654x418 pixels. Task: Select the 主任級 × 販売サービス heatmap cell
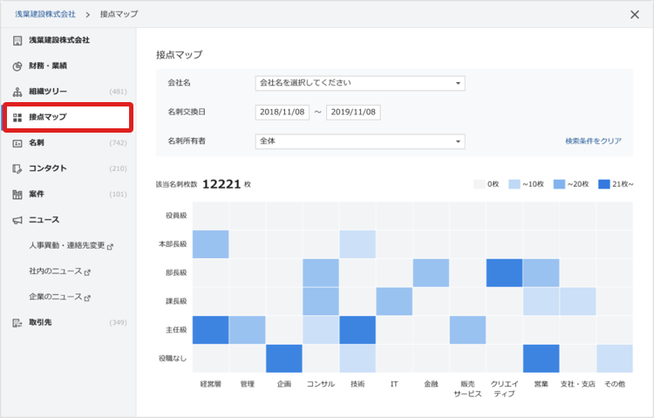pos(467,330)
